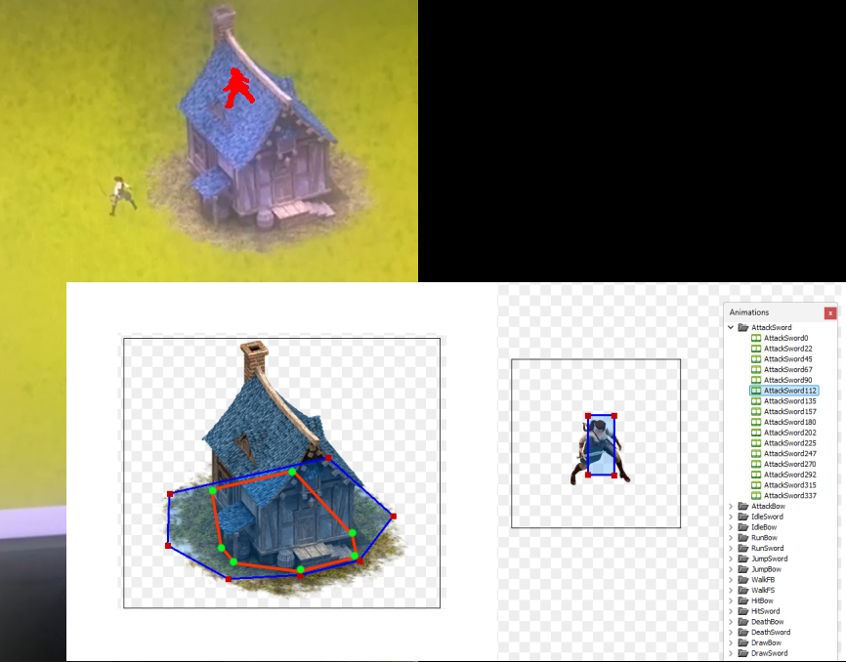The height and width of the screenshot is (662, 846).
Task: Click the IdleSword folder label
Action: click(767, 517)
